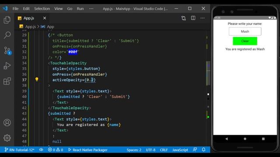Change language mode JavaScript

pos(180,150)
